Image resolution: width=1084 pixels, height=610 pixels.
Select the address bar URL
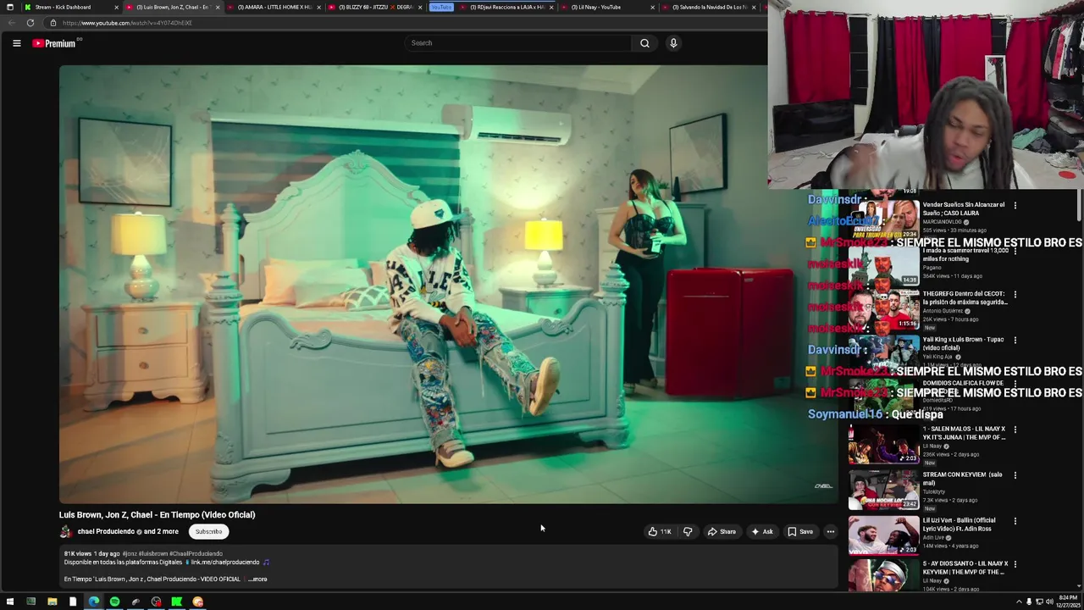point(127,23)
